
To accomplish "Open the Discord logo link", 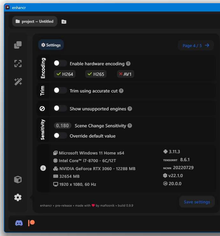I will click(19, 223).
